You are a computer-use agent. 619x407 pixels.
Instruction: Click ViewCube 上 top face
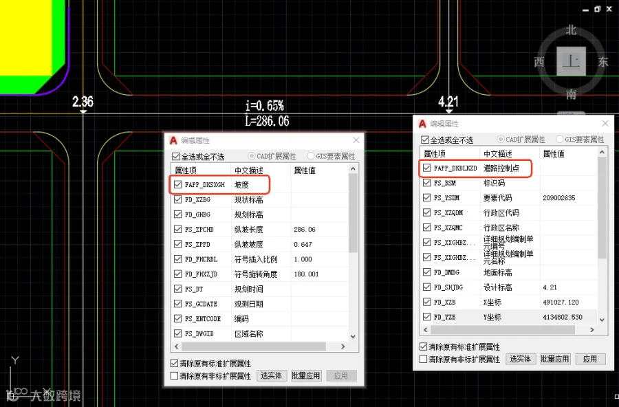click(x=572, y=61)
